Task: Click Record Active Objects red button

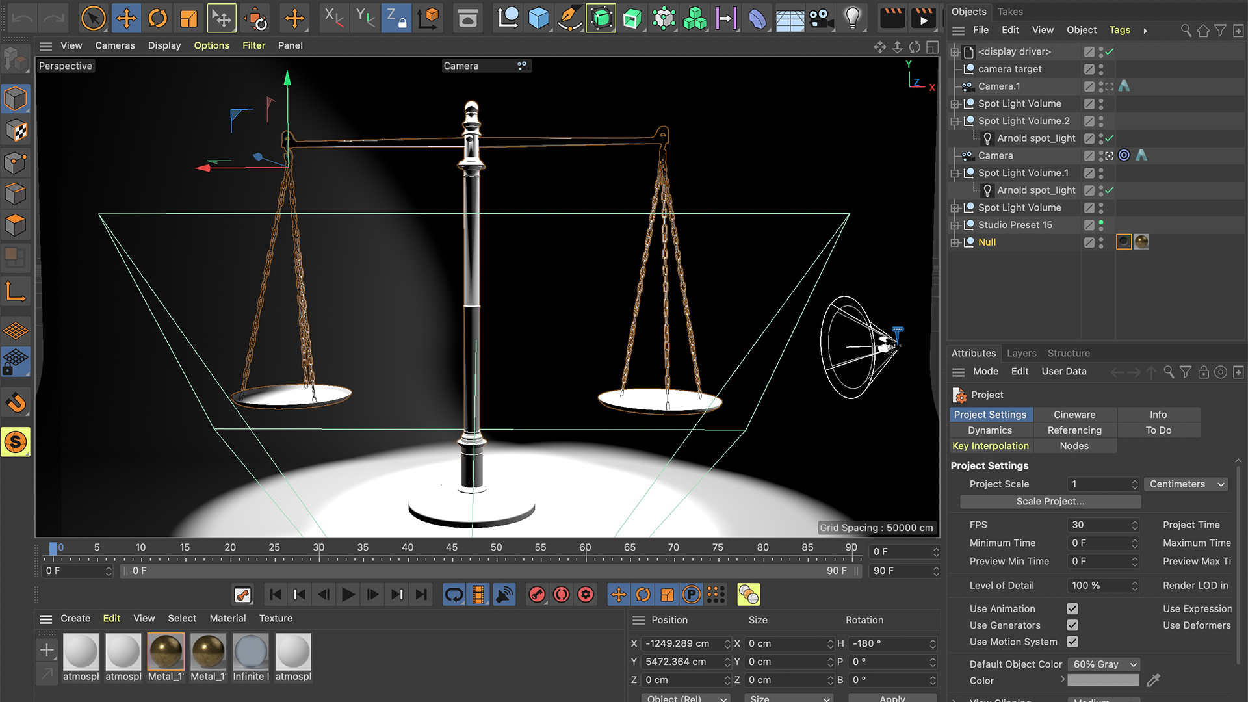Action: (x=537, y=594)
